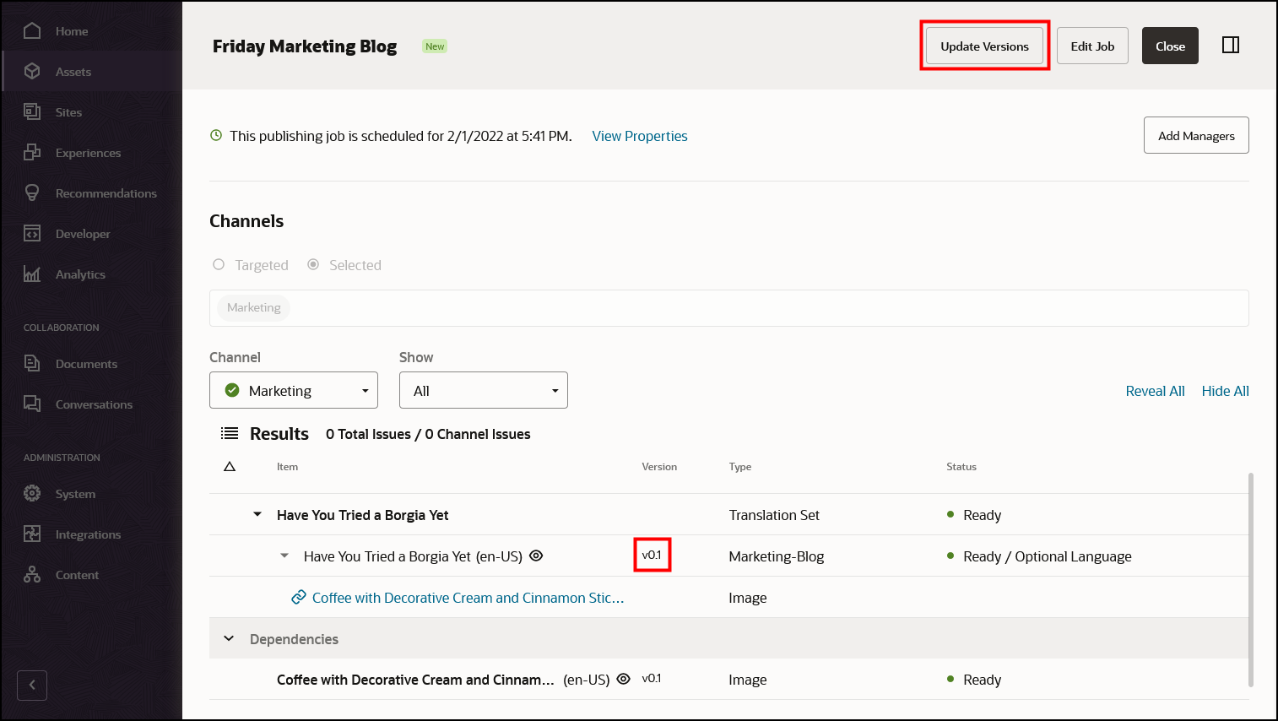Open Recommendations in the navigation
The image size is (1278, 721).
point(106,193)
